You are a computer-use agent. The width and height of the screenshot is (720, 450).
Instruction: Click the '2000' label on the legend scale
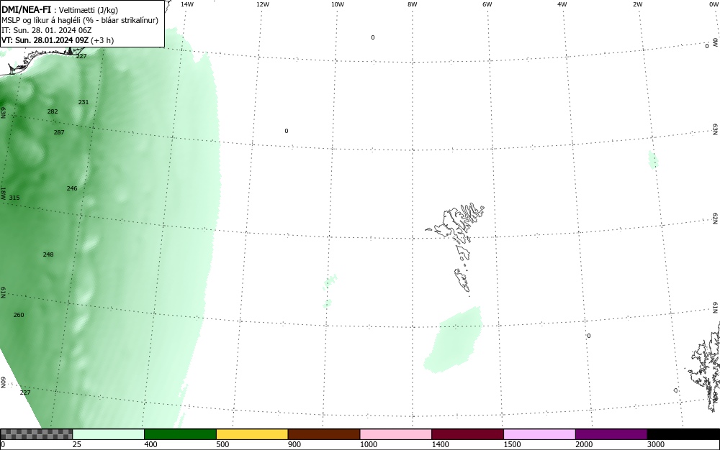(584, 444)
